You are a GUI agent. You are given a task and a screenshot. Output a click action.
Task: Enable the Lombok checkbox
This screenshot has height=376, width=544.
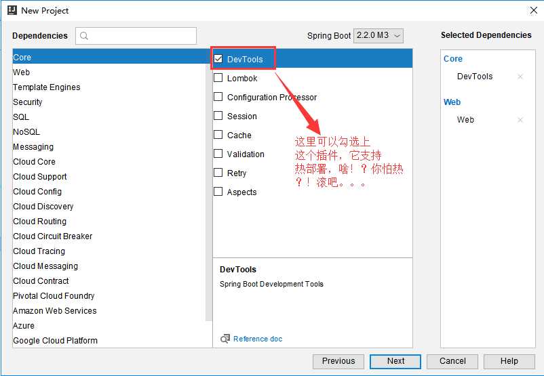point(218,78)
